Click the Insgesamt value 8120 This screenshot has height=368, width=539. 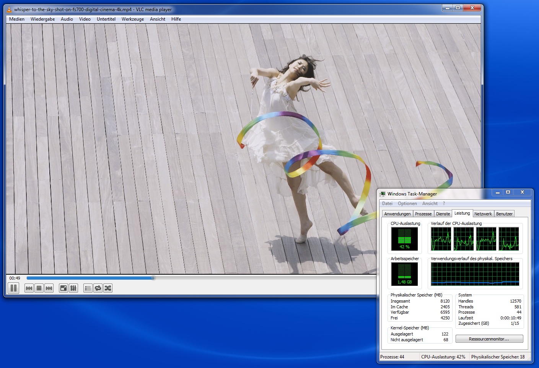point(445,301)
